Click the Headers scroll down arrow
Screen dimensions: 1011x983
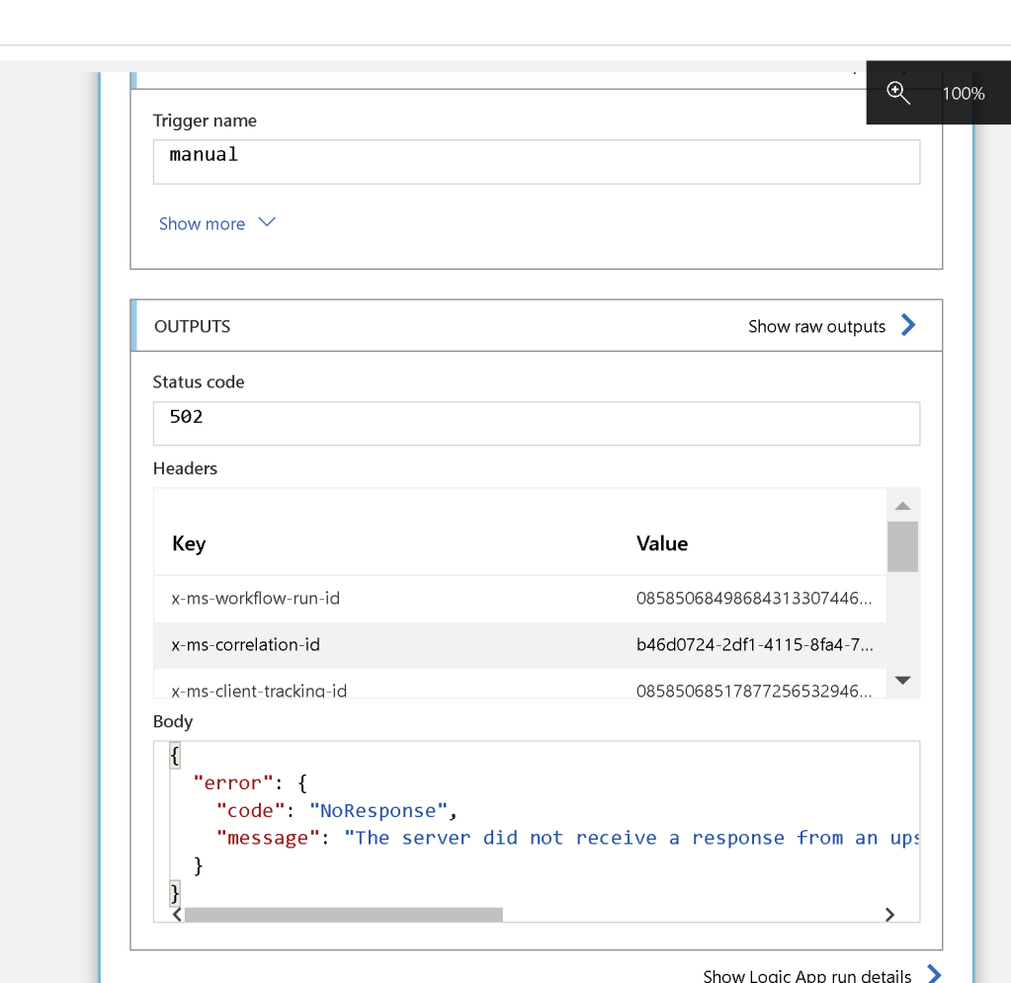click(x=902, y=680)
